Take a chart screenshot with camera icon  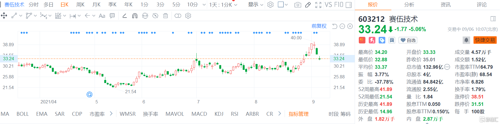click(298, 5)
